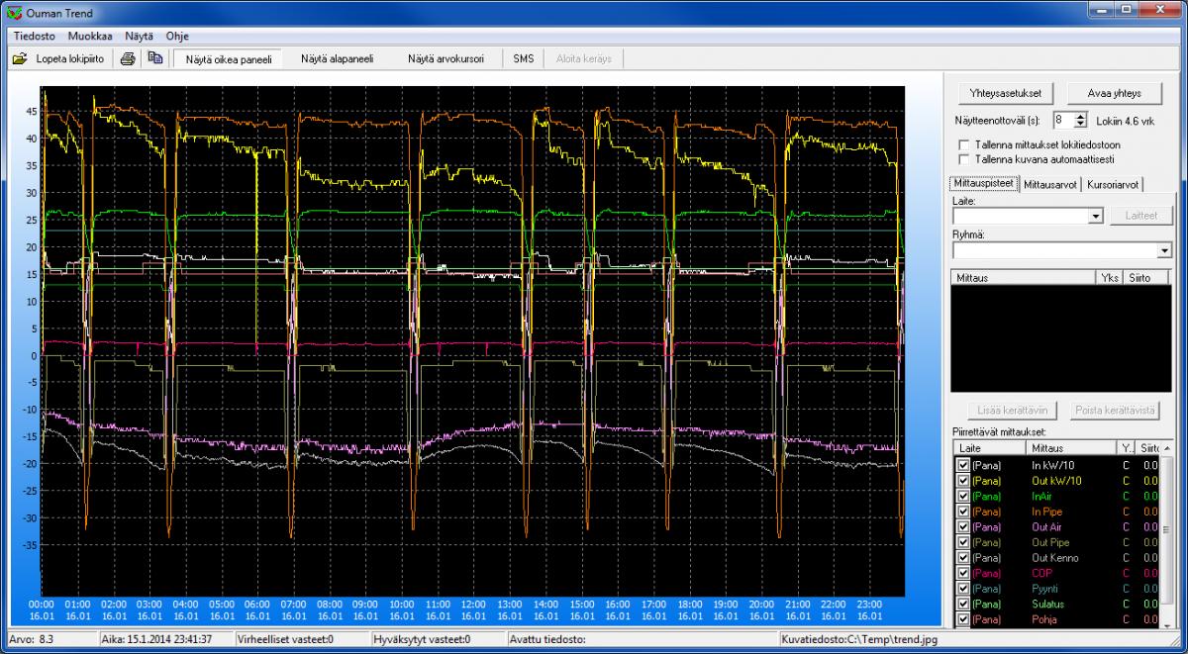Toggle Näytä oikea paneeli toolbar button
This screenshot has height=654, width=1188.
tap(229, 58)
